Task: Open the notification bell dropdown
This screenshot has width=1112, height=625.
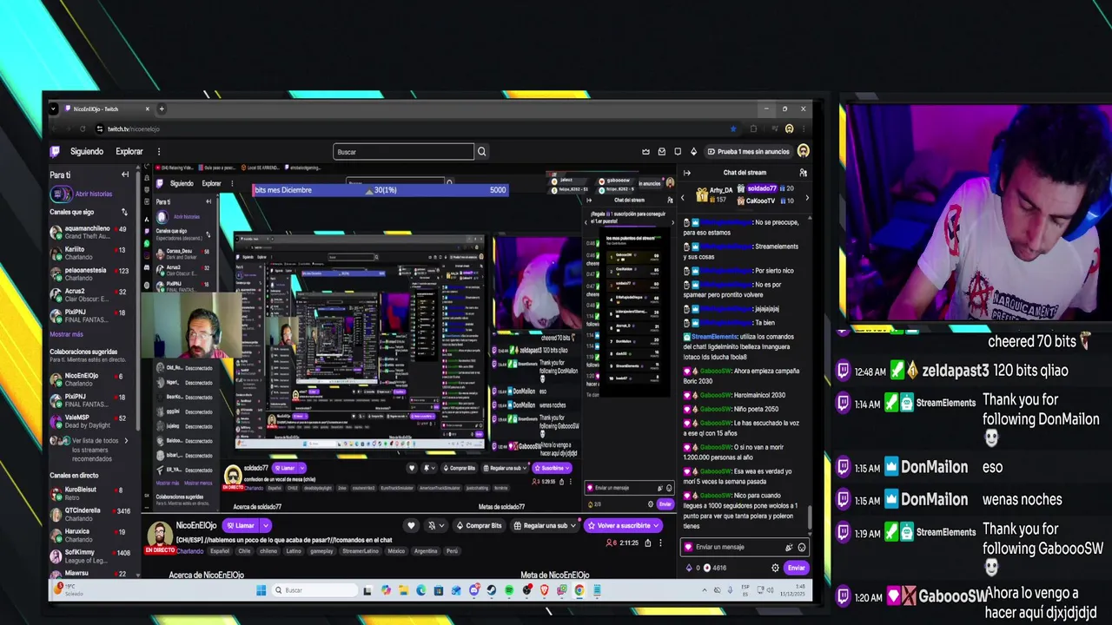Action: point(435,525)
